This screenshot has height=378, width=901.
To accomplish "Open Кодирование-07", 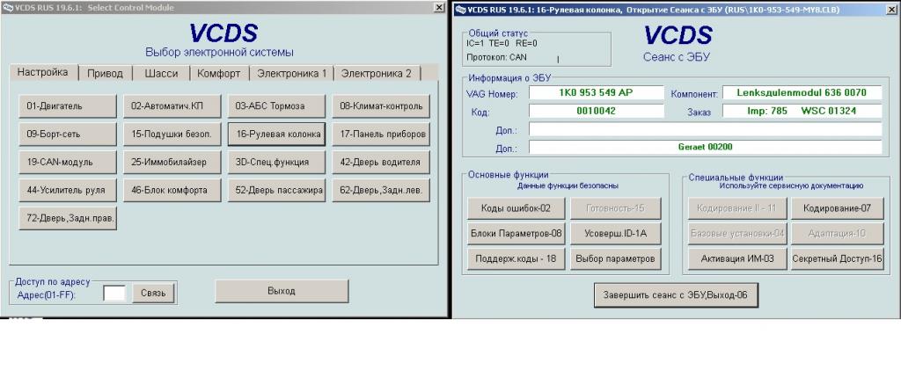I will click(x=838, y=208).
